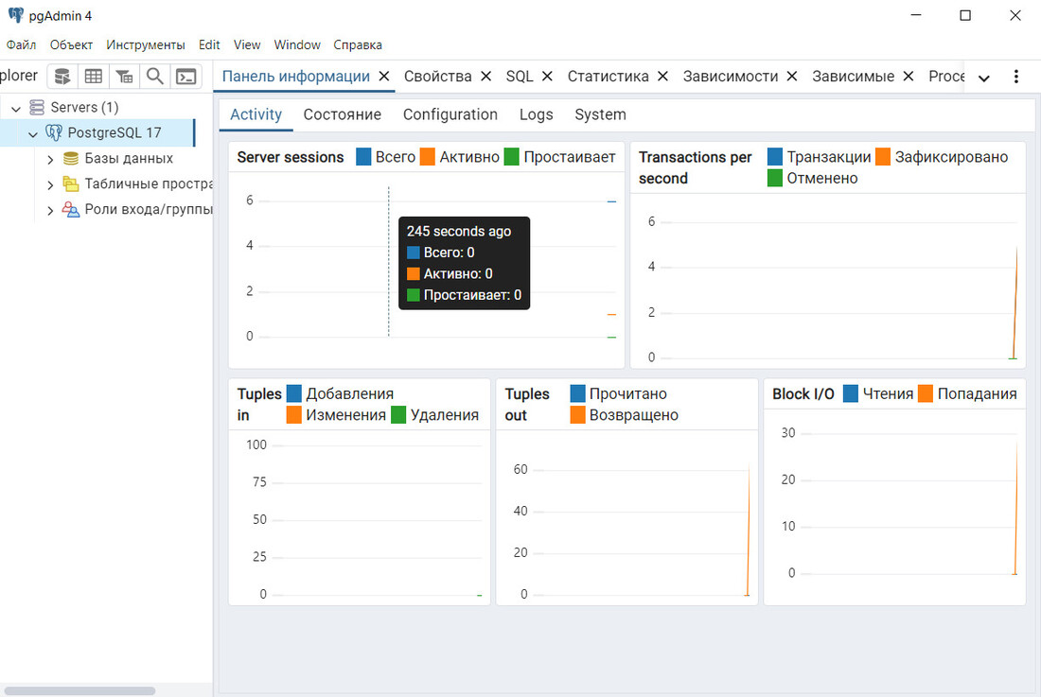This screenshot has width=1041, height=697.
Task: Click the Block I/O chart spike
Action: pyautogui.click(x=1015, y=507)
